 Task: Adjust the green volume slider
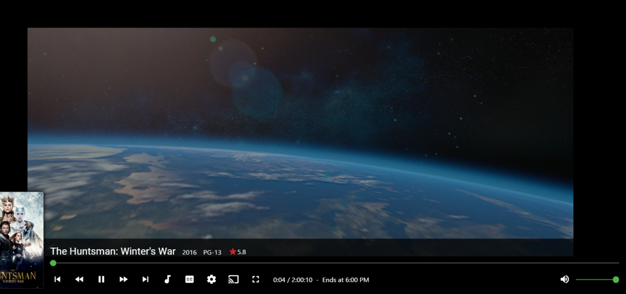click(597, 279)
